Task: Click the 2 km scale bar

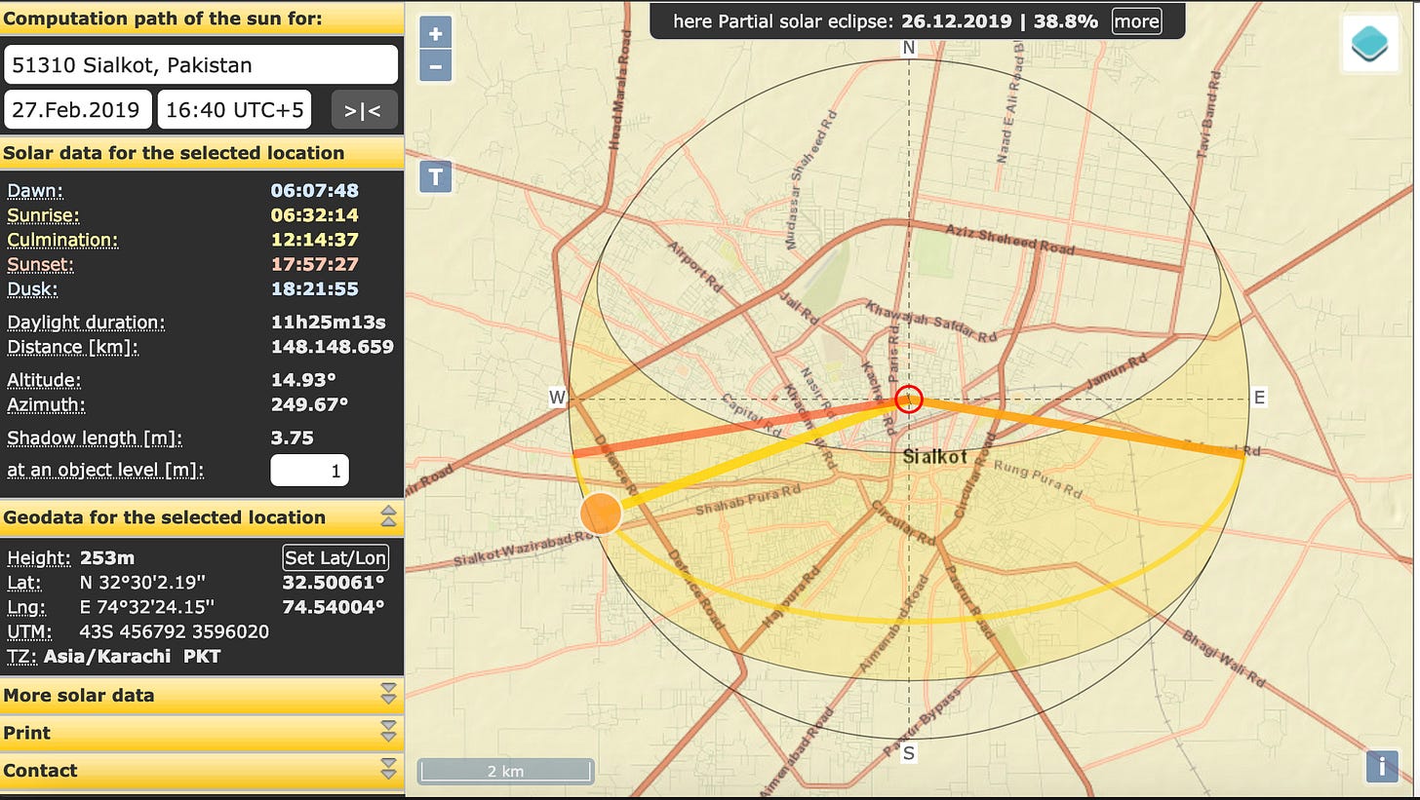Action: click(x=505, y=771)
